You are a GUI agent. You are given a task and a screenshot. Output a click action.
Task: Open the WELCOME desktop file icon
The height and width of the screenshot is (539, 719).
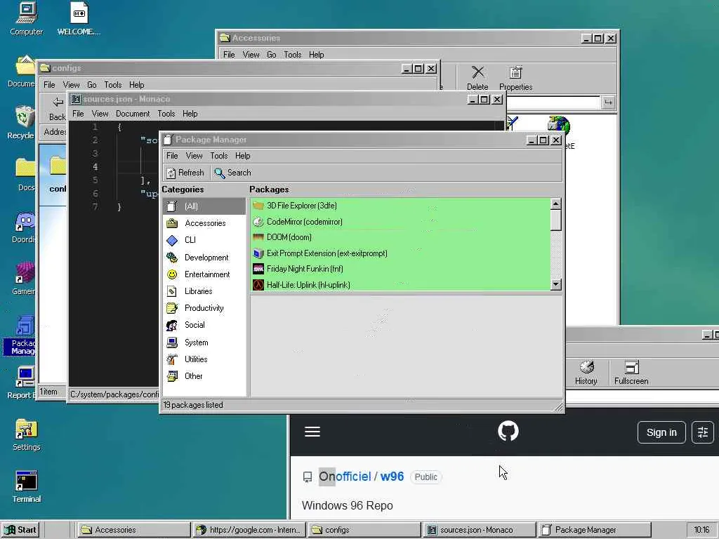point(79,19)
